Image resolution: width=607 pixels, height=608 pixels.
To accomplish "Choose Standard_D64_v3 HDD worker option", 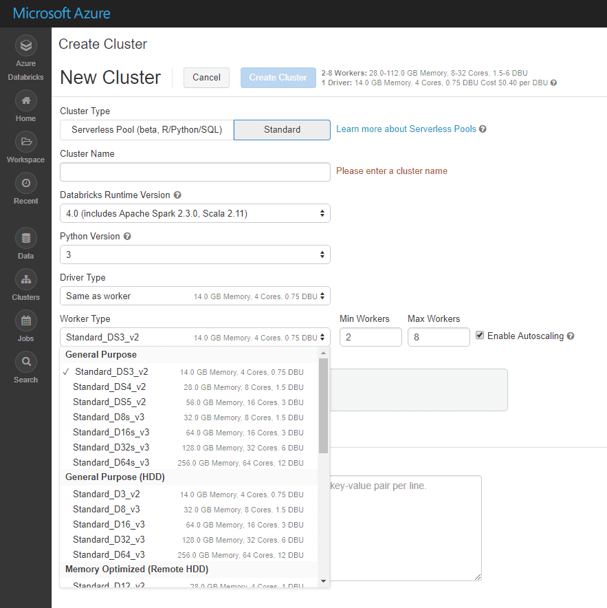I will (189, 555).
